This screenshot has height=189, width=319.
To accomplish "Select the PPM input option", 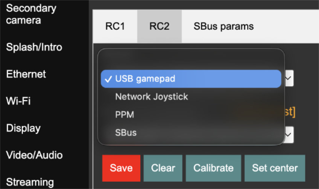I will coord(124,115).
